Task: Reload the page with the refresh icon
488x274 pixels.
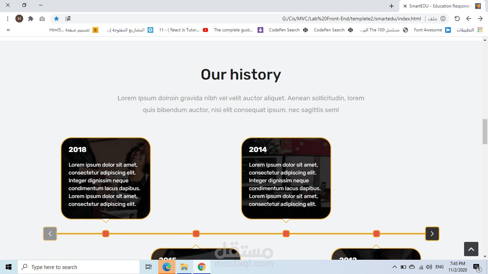Action: coord(457,19)
